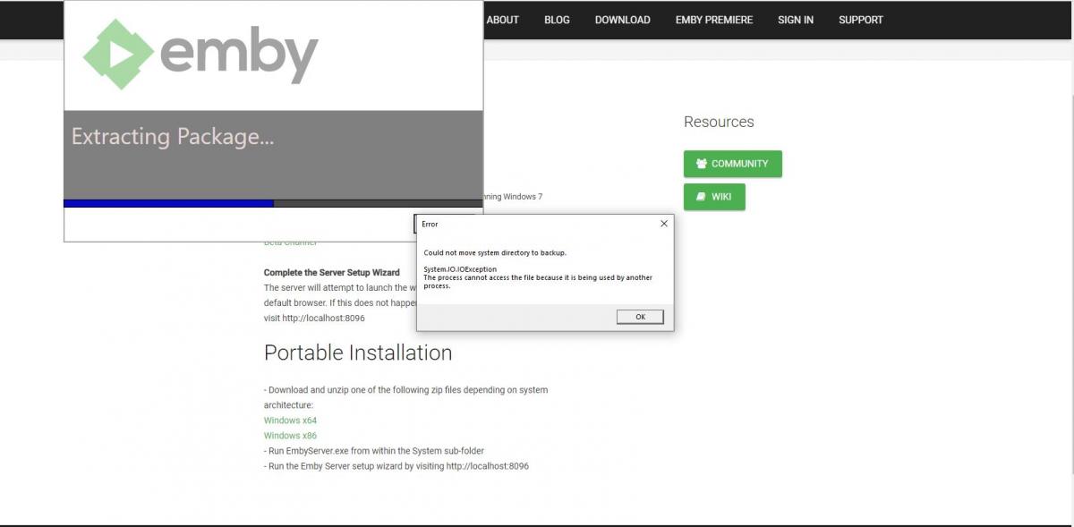The image size is (1074, 527).
Task: Click the installer extraction progress bar
Action: pos(273,203)
